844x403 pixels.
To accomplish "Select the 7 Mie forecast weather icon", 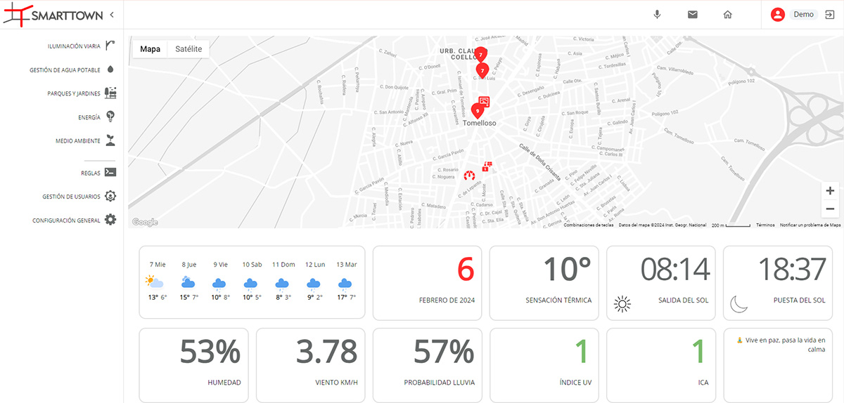I will click(155, 282).
